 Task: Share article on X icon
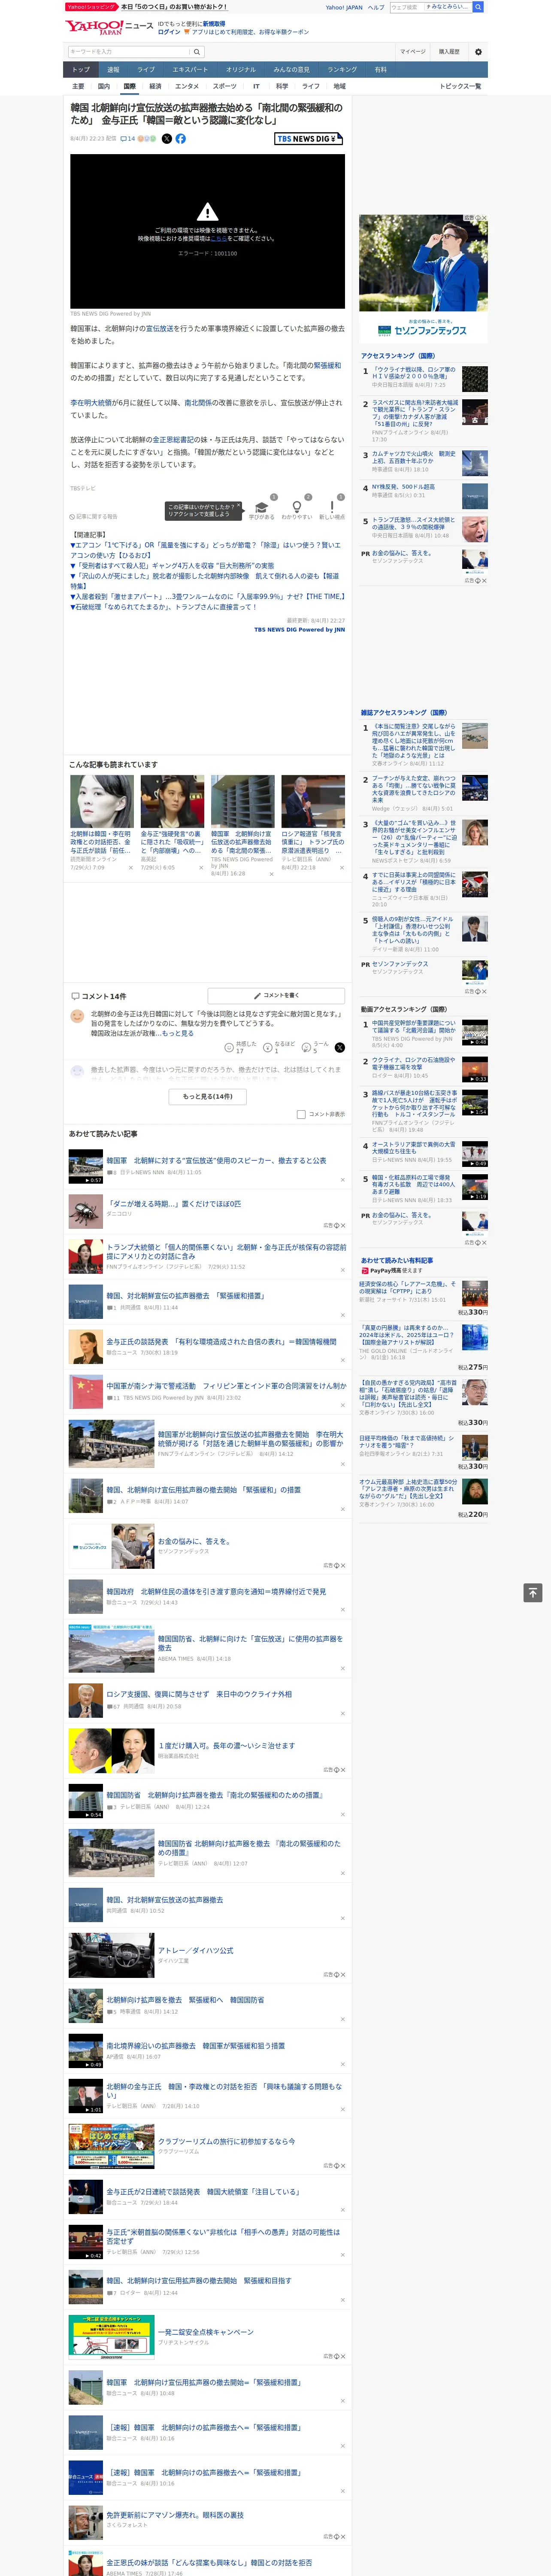tap(167, 139)
